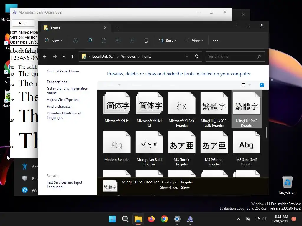Open view options arrow beside layout icon
302x226 pixels.
click(x=250, y=85)
